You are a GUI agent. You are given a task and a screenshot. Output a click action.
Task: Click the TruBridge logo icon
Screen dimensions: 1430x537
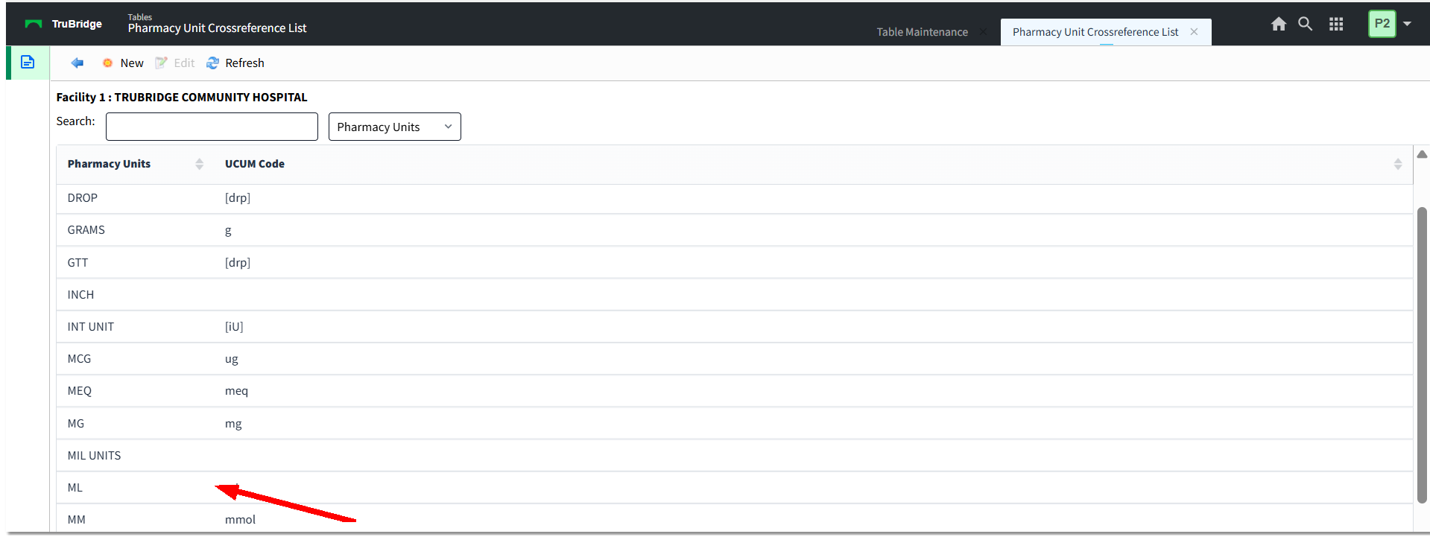tap(34, 24)
